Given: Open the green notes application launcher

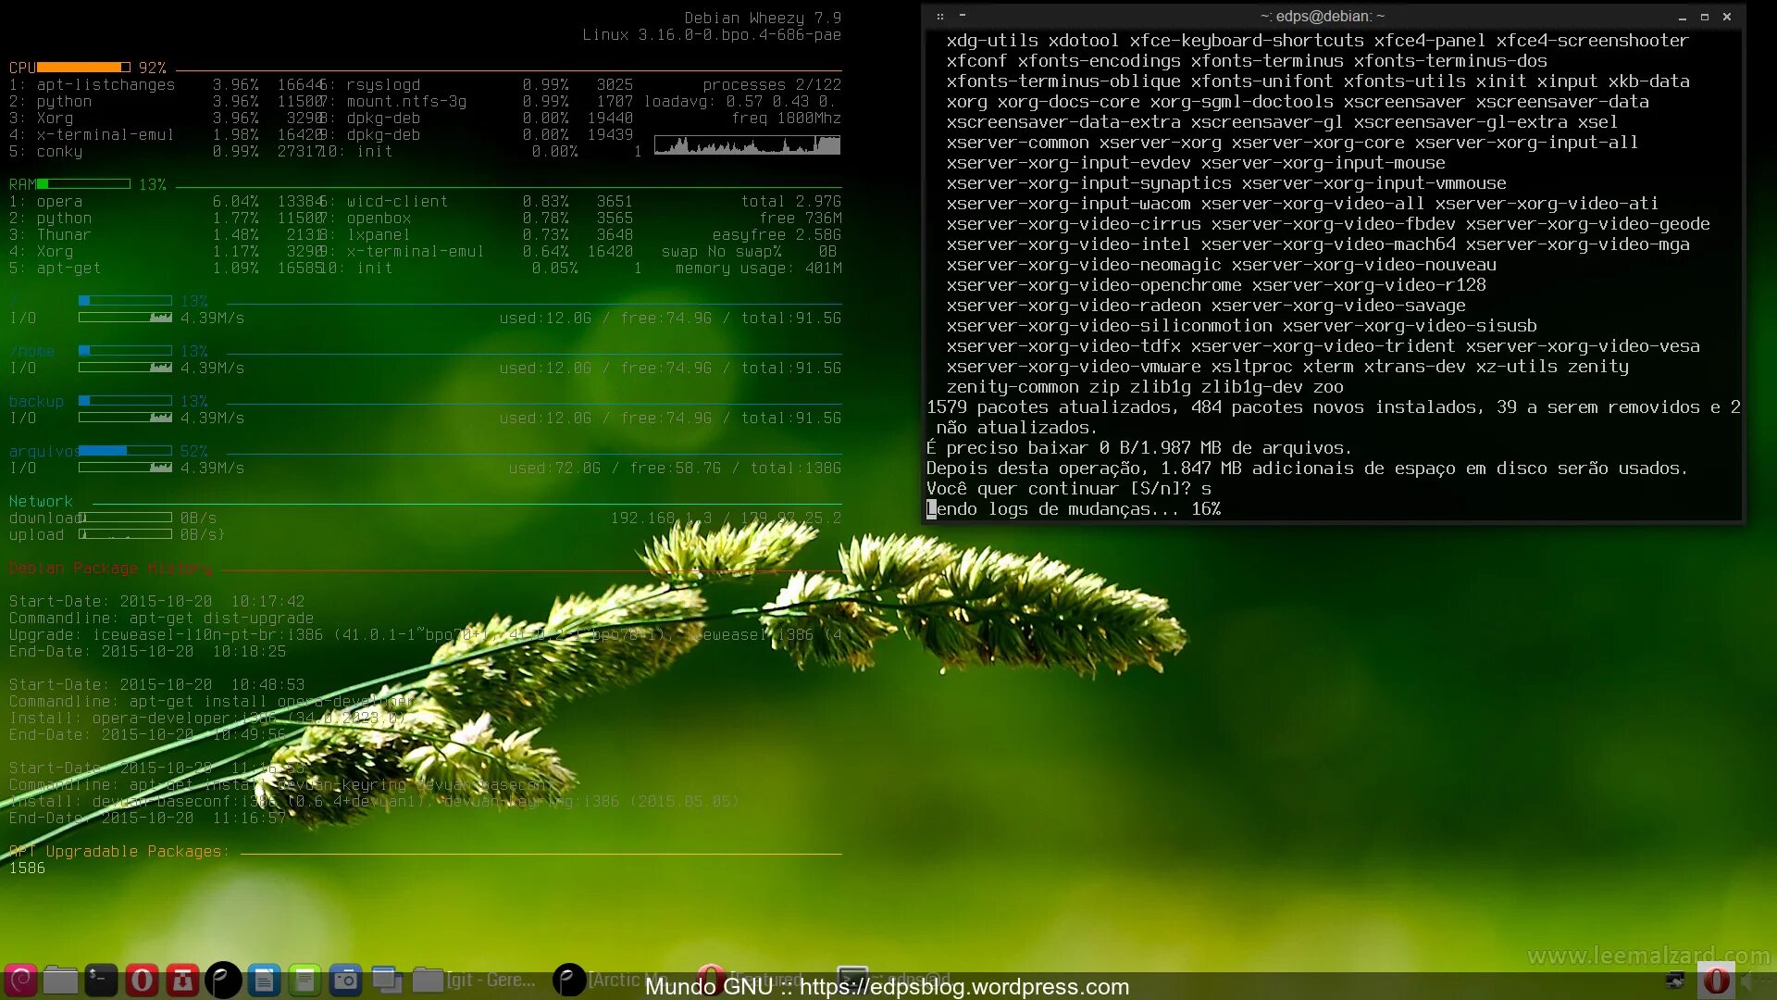Looking at the screenshot, I should pyautogui.click(x=304, y=980).
